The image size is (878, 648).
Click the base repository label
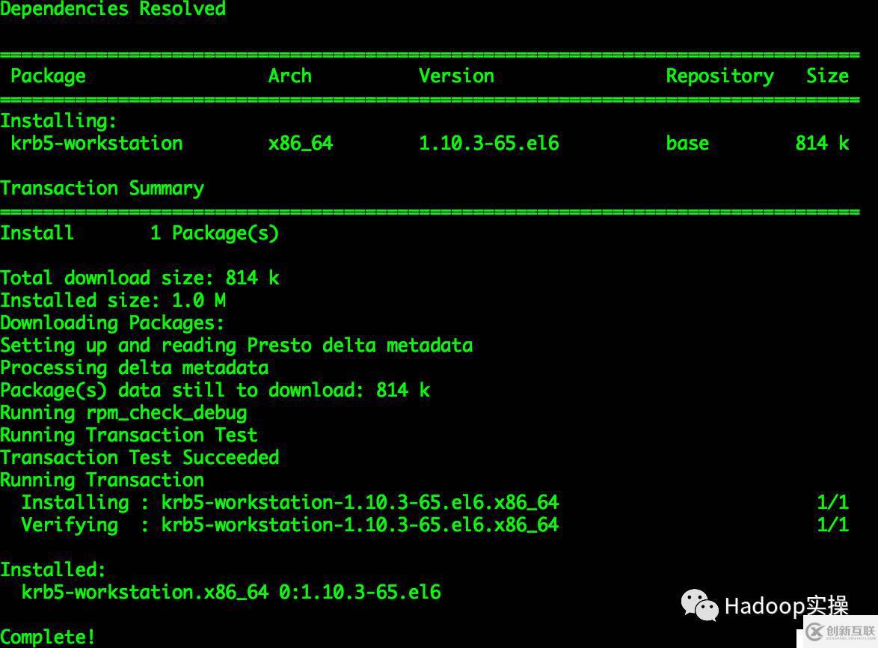[687, 143]
